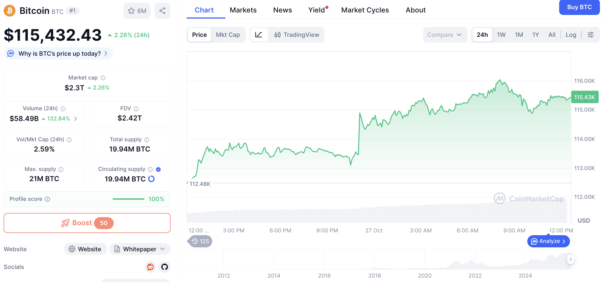Expand Volume (24h) details chevron
This screenshot has height=282, width=603.
[76, 119]
